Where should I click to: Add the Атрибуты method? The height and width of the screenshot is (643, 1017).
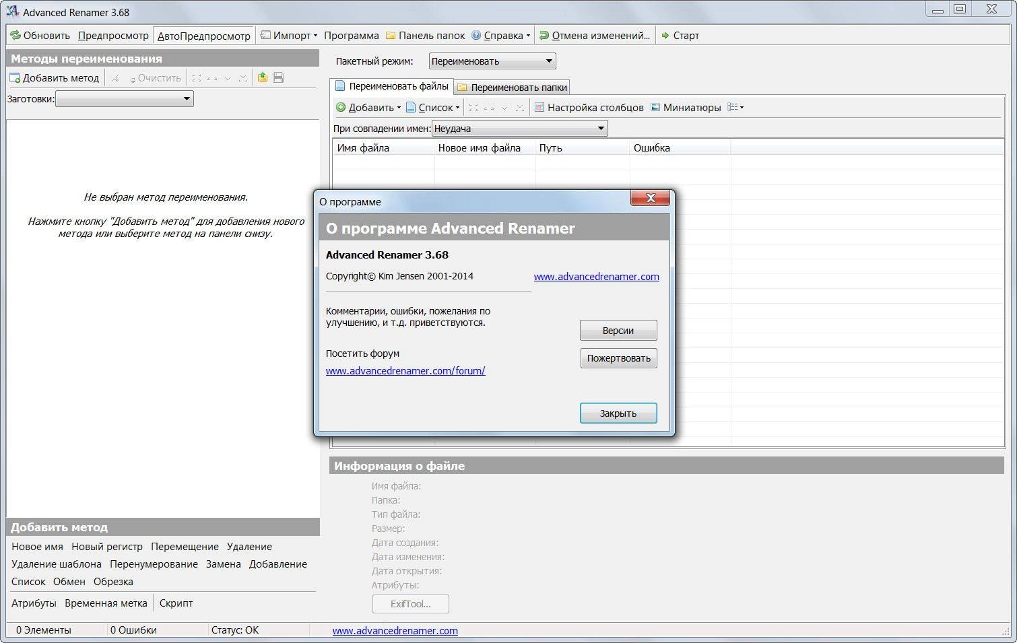point(34,603)
